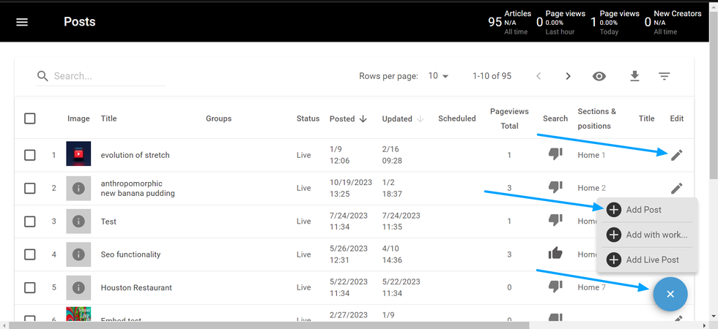
Task: Select checkbox for Test post row
Action: pos(30,222)
